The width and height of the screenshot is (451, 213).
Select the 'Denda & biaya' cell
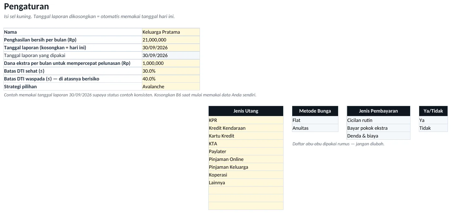point(378,136)
